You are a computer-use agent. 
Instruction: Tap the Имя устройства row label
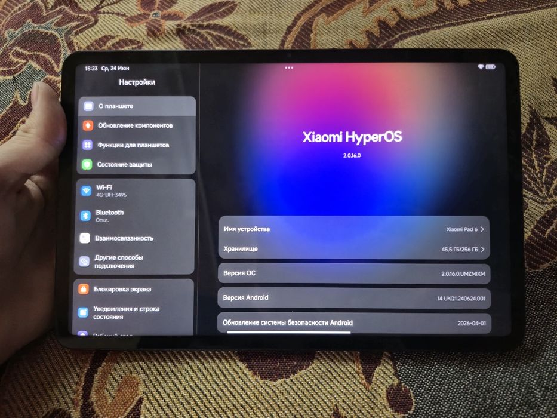pos(247,229)
